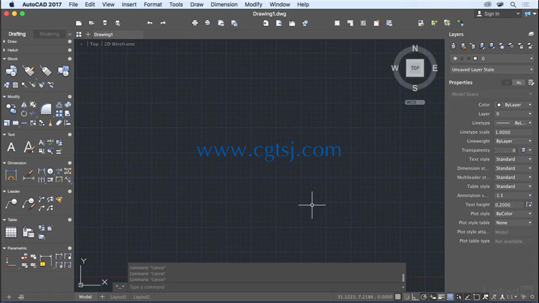This screenshot has height=303, width=539.
Task: Click the New drawing toolbar icon
Action: click(79, 23)
